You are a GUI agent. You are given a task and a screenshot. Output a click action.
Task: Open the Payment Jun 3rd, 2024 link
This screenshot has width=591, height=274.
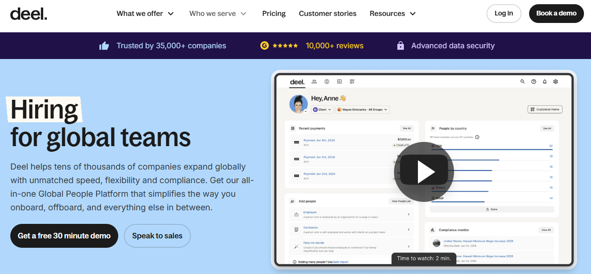click(319, 157)
